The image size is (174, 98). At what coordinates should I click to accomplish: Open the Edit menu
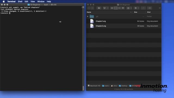click(26, 1)
